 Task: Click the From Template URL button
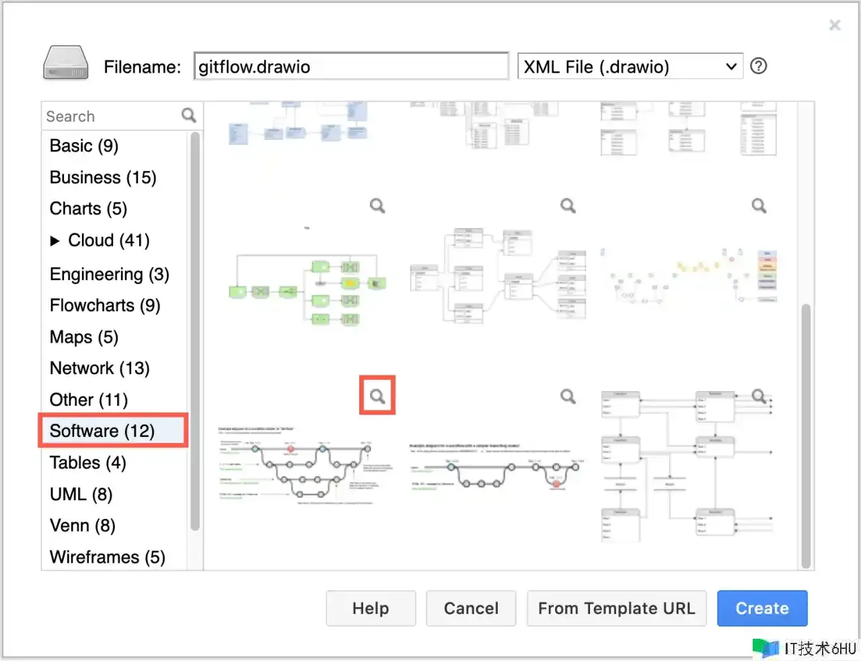(616, 608)
